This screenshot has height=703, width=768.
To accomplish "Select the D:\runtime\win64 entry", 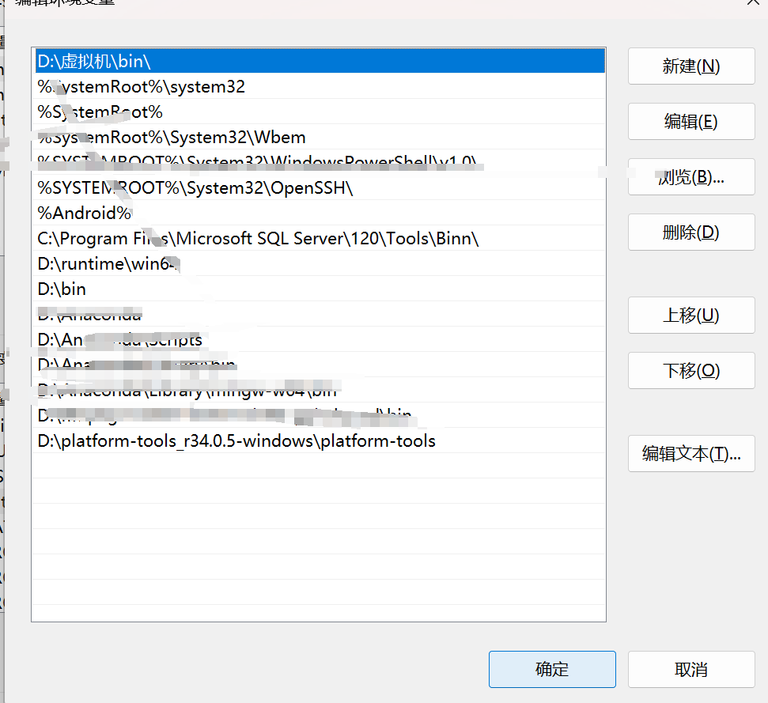I will coord(237,263).
